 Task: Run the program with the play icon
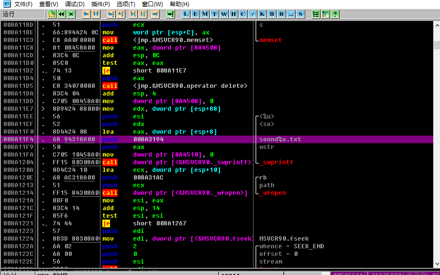click(x=87, y=14)
